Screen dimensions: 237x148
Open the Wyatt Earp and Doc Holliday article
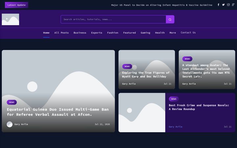pos(146,75)
